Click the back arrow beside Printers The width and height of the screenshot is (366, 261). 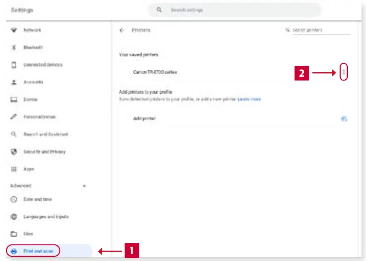[121, 30]
